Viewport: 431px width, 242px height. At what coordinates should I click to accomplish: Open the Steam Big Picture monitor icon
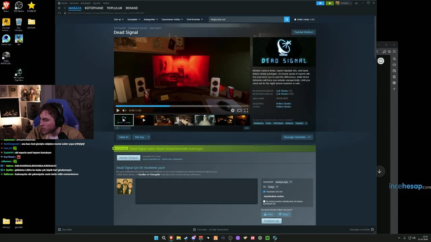[x=356, y=3]
